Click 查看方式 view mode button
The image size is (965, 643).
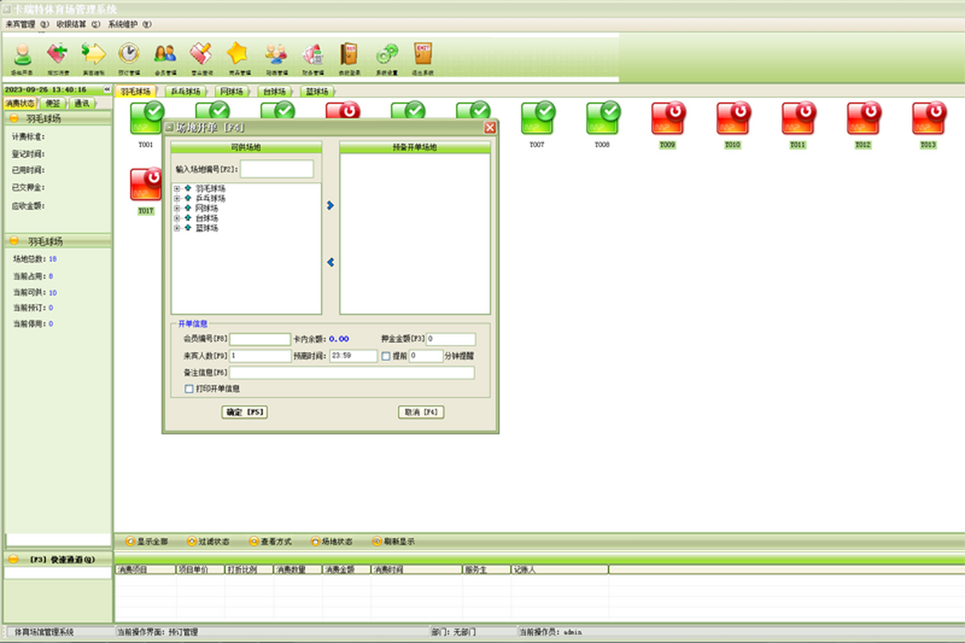(x=270, y=542)
